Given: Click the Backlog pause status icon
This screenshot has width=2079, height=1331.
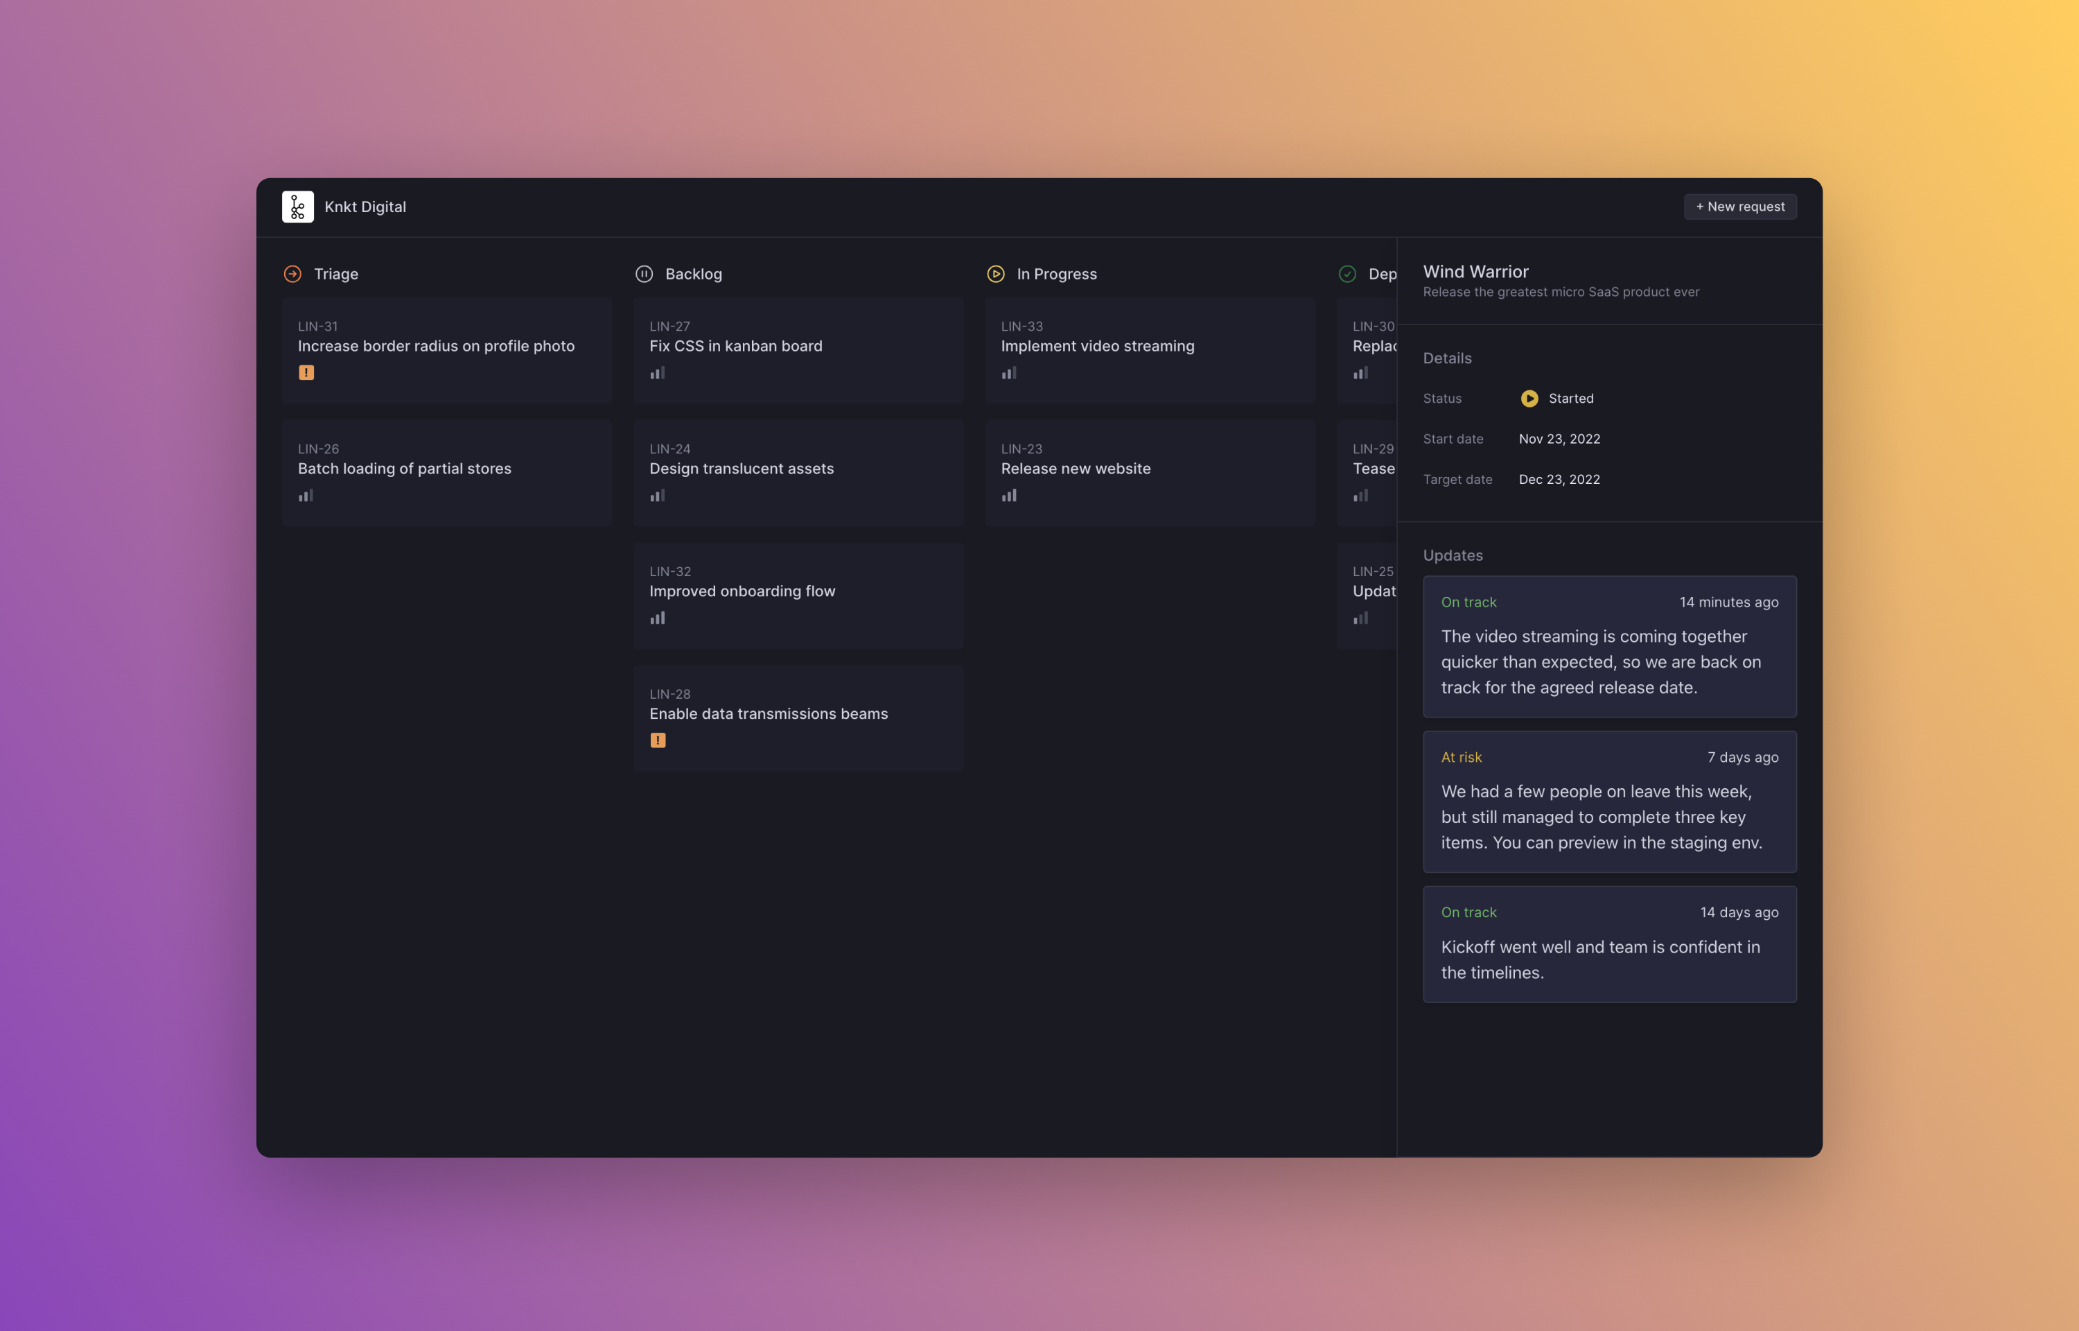Looking at the screenshot, I should coord(644,274).
